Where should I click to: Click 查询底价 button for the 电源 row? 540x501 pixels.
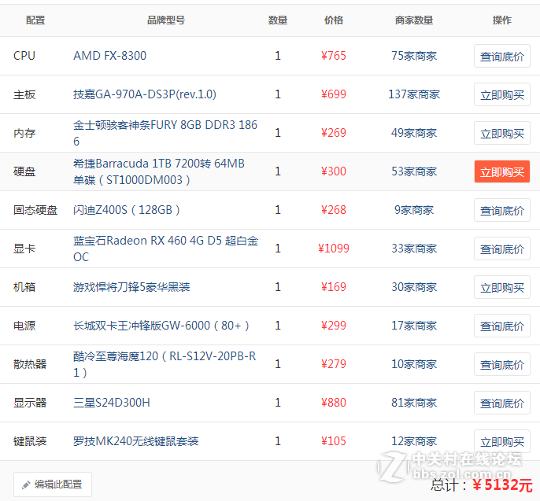click(501, 326)
